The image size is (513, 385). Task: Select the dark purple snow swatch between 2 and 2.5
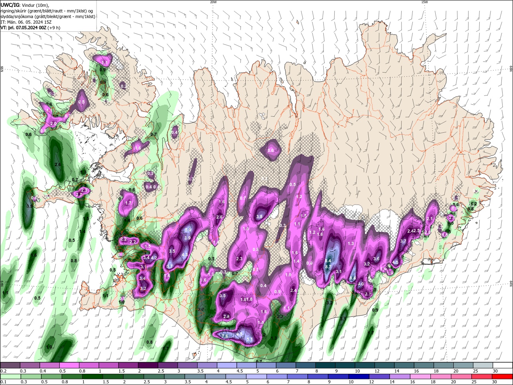pos(148,365)
